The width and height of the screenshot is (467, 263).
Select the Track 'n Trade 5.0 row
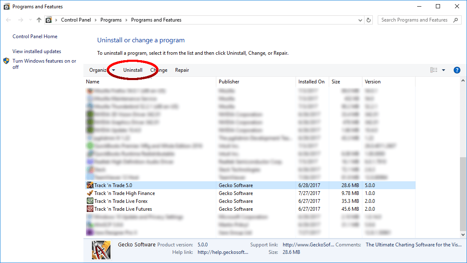point(250,185)
